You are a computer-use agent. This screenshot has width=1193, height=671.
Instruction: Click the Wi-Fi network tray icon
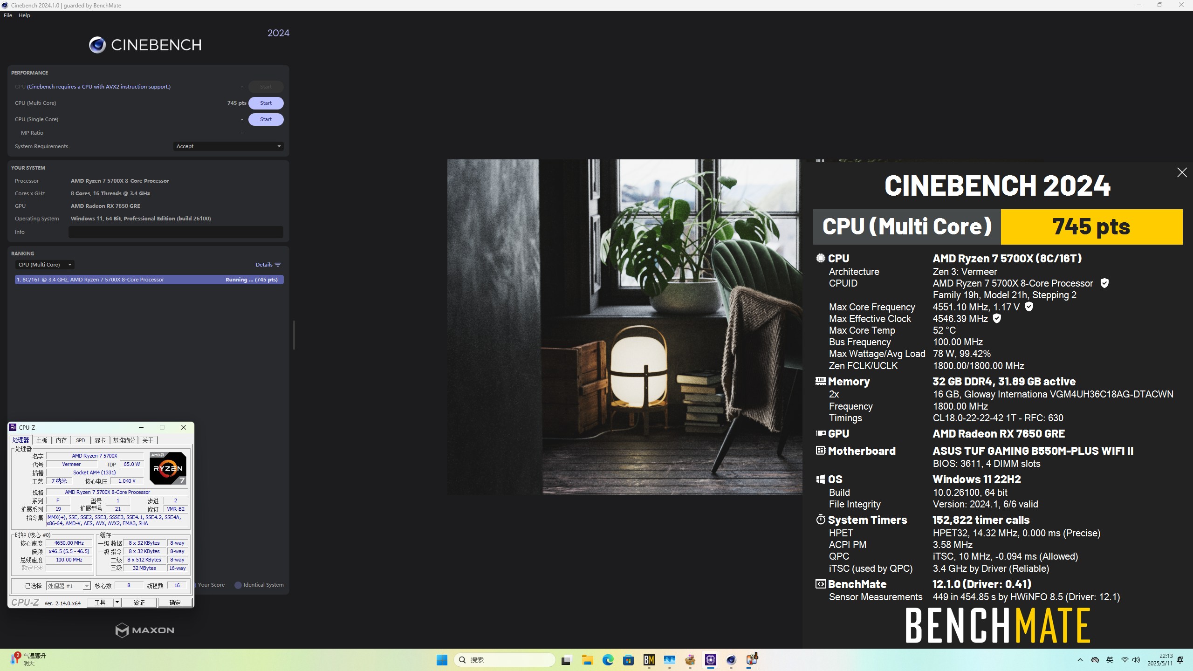[1125, 660]
